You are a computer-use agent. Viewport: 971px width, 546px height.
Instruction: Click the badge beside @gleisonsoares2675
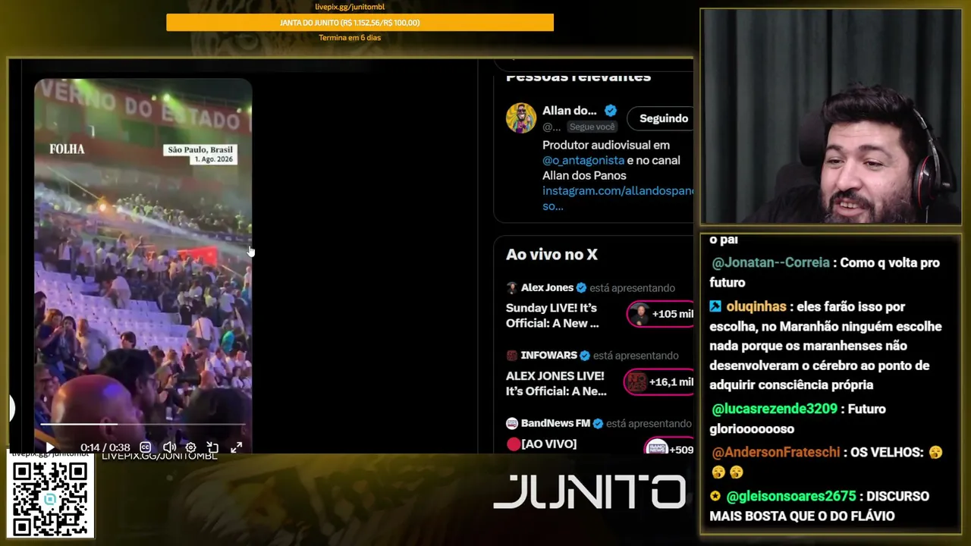pos(715,496)
